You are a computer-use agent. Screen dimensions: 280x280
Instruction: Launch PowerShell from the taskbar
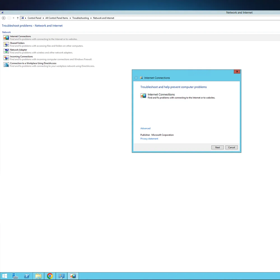click(x=27, y=276)
